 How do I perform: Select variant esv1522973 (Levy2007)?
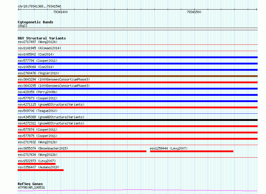point(37,161)
